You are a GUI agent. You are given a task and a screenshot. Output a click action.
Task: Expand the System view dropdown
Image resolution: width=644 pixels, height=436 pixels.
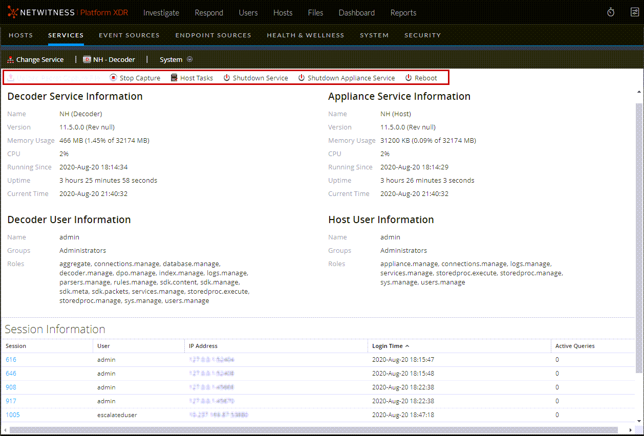coord(189,59)
